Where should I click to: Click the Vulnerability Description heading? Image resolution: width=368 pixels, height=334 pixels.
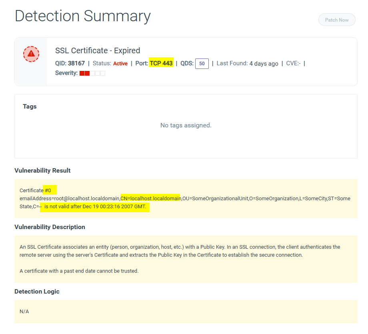pos(50,227)
